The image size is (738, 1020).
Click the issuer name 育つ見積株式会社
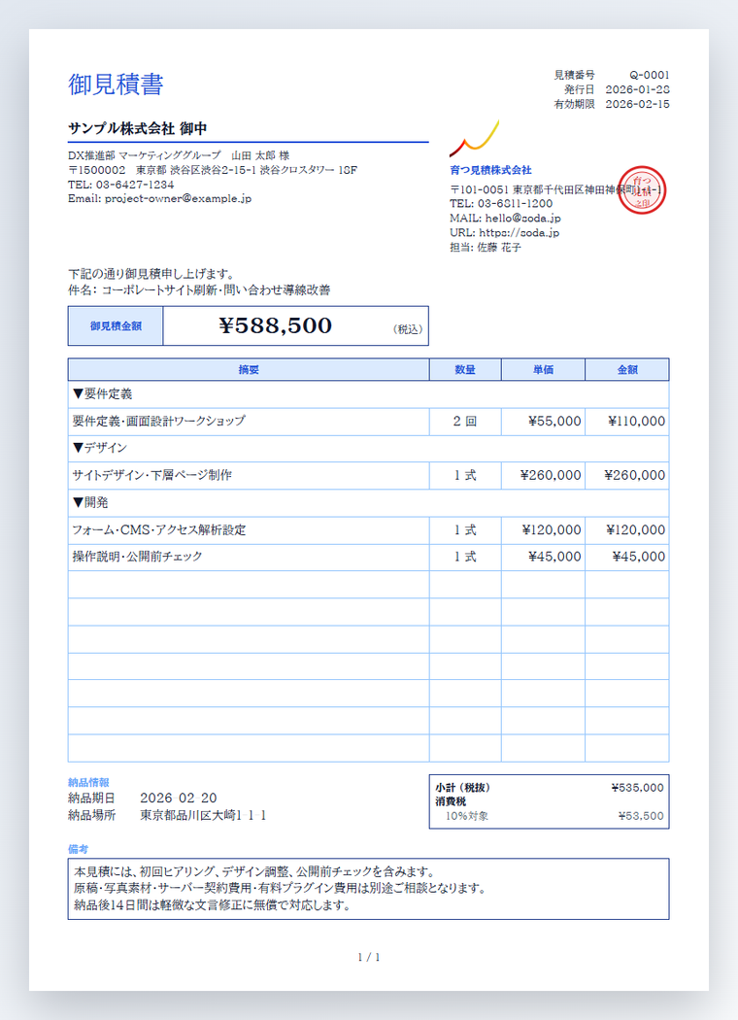click(490, 170)
